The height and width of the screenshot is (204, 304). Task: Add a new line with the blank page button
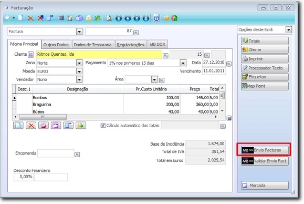[18, 125]
